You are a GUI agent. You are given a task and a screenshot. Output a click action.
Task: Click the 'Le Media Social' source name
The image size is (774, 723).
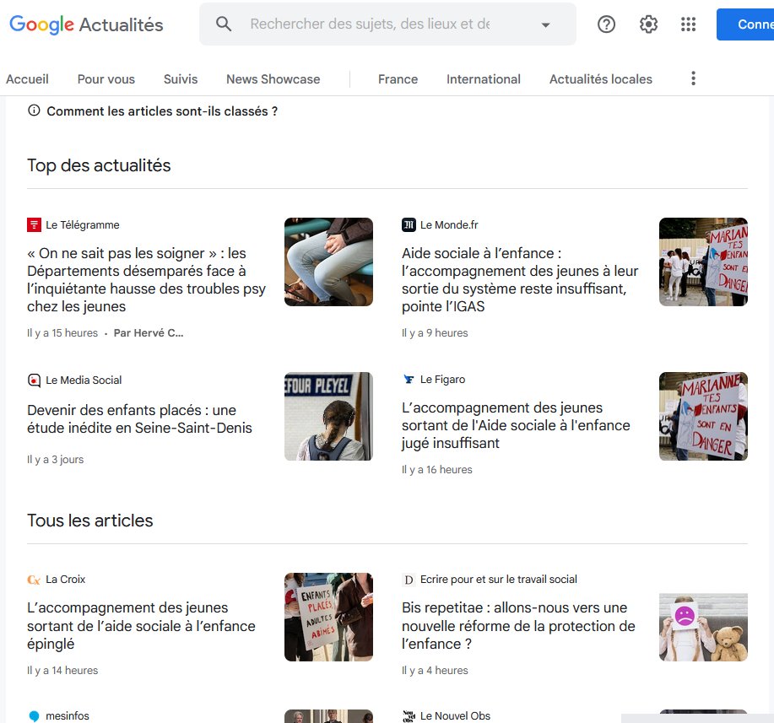(x=84, y=380)
